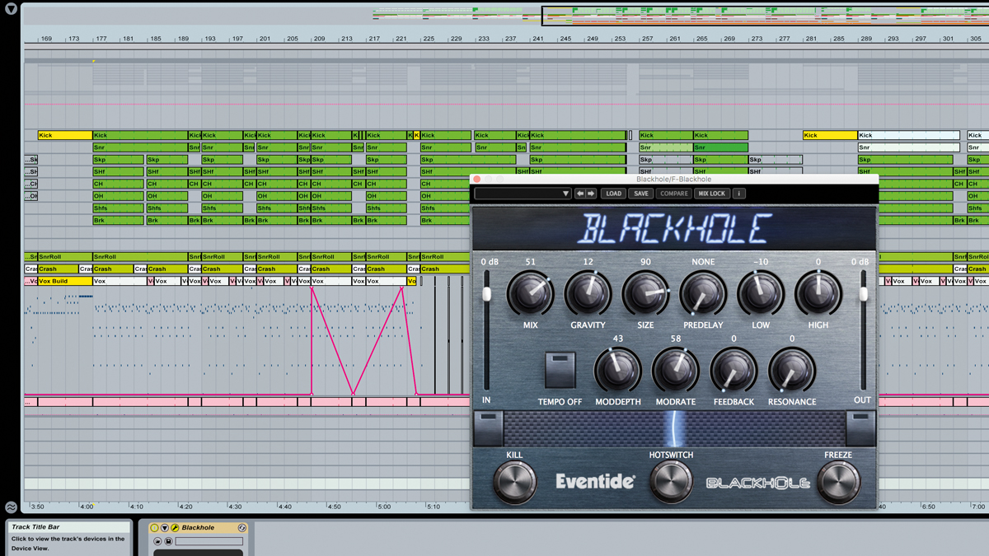
Task: Click the hot-swap icon on Blackhole device
Action: tap(242, 528)
